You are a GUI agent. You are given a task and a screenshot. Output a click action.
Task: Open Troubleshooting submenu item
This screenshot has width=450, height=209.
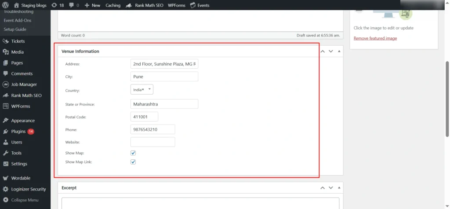[x=18, y=12]
